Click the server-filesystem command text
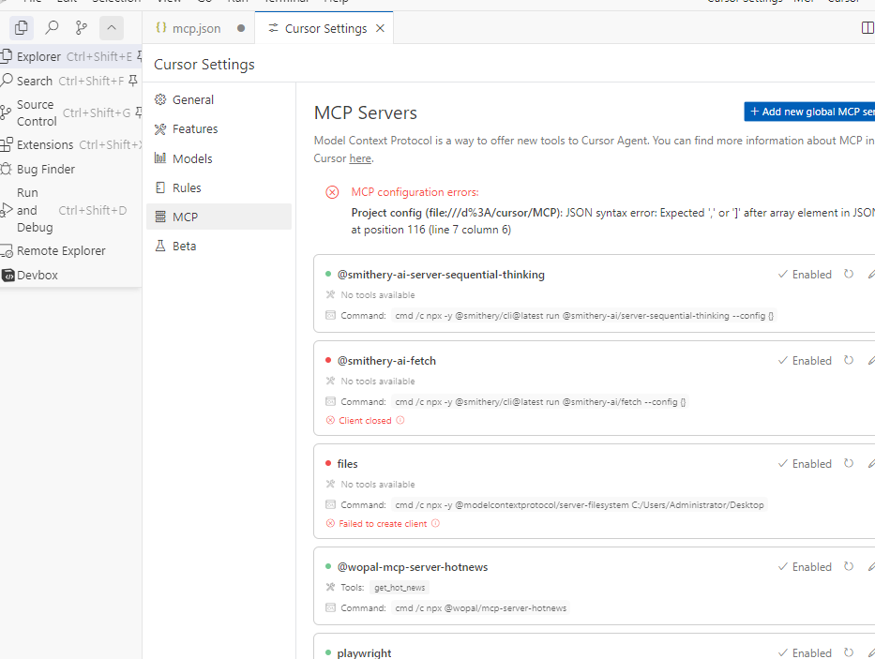 tap(580, 505)
